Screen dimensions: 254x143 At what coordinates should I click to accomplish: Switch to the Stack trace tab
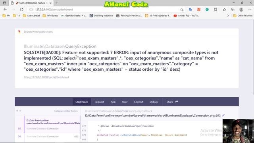pyautogui.click(x=82, y=102)
